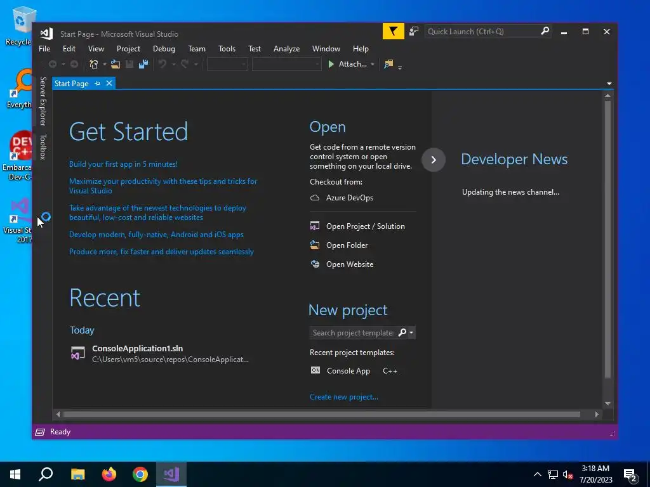Open the Windows Start button
Viewport: 650px width, 487px height.
pos(15,474)
